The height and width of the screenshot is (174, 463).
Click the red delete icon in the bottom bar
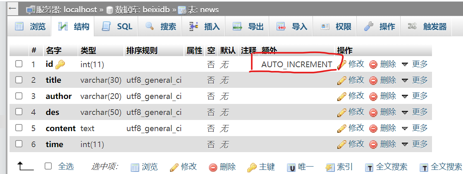point(213,167)
